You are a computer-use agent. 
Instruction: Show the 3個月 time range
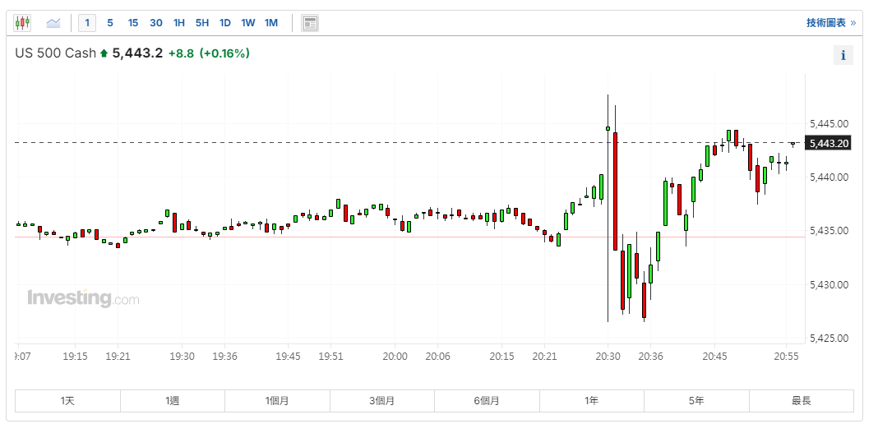point(382,401)
